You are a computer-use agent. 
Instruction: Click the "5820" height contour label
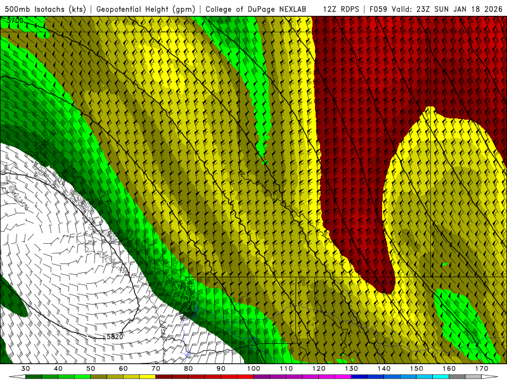point(115,337)
